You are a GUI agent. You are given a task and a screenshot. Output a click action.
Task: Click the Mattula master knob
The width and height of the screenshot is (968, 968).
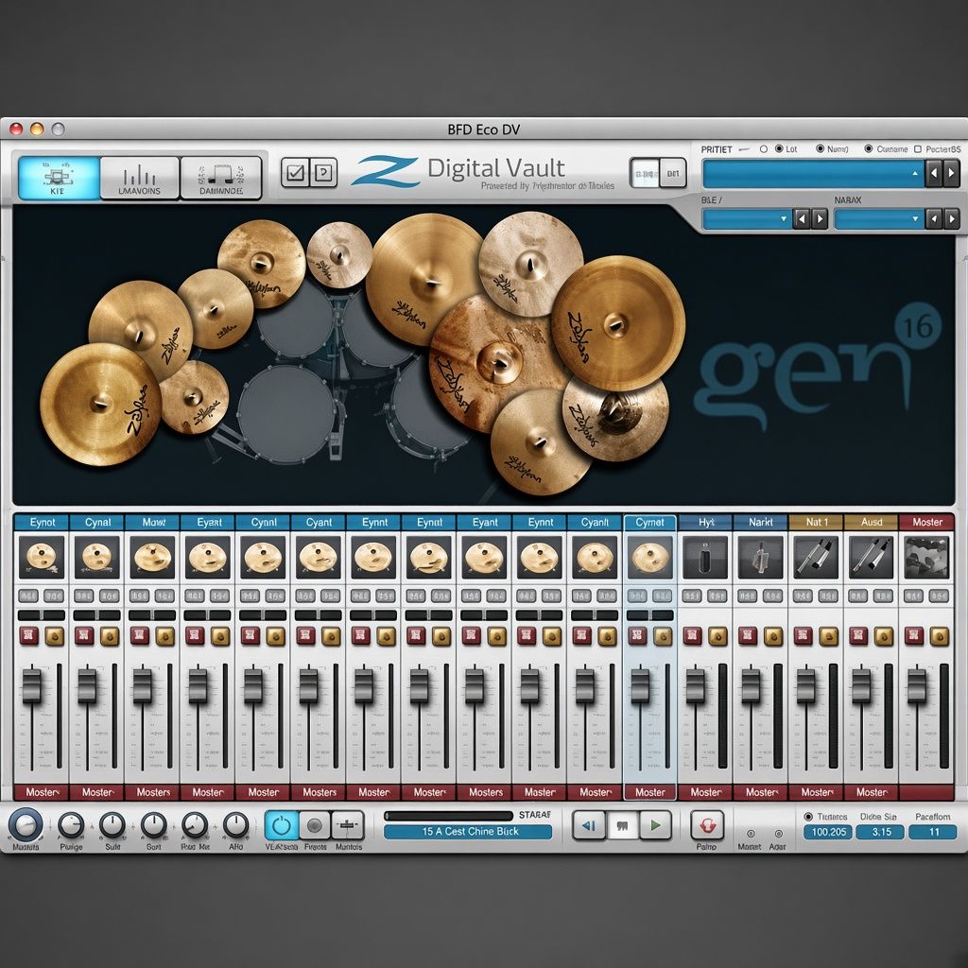pos(26,824)
